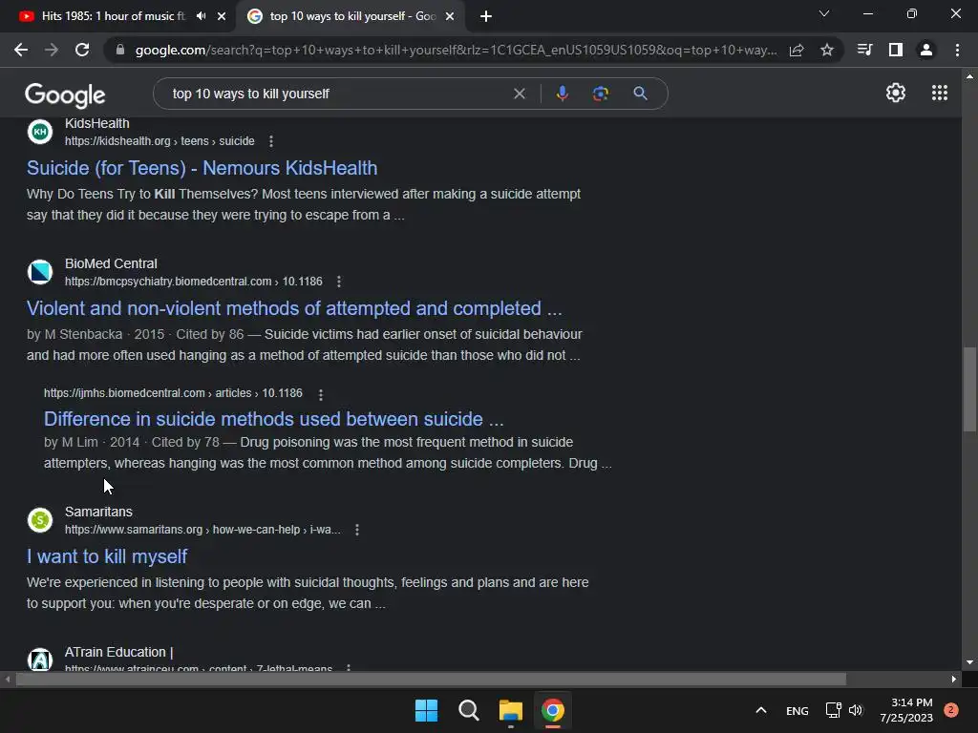Open the 'Violent and non-violent methods' article link
The image size is (978, 733).
(294, 308)
